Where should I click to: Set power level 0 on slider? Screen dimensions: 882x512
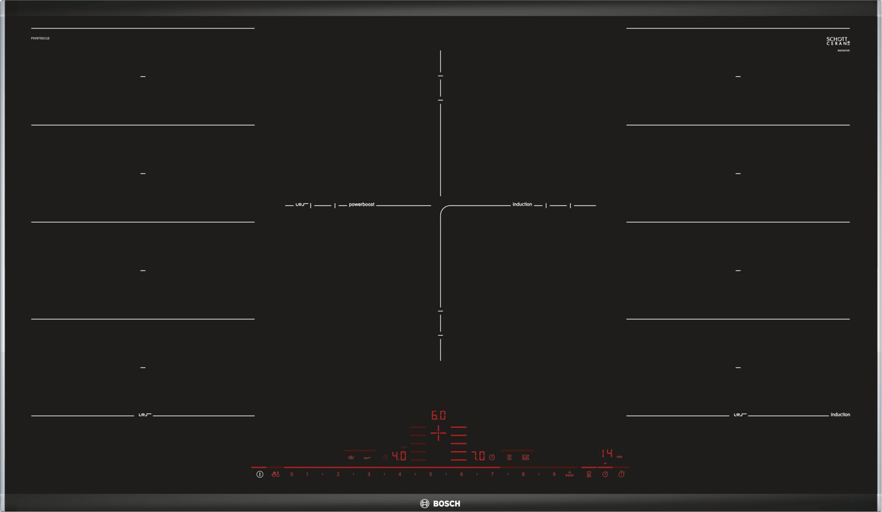292,475
